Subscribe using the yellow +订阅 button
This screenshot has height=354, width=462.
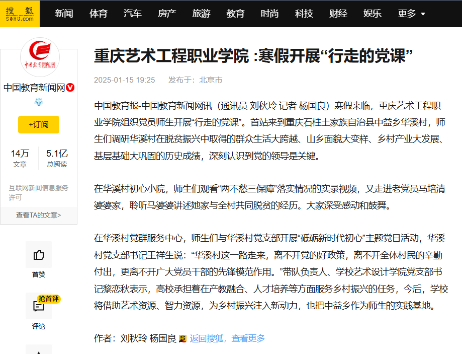pos(39,124)
